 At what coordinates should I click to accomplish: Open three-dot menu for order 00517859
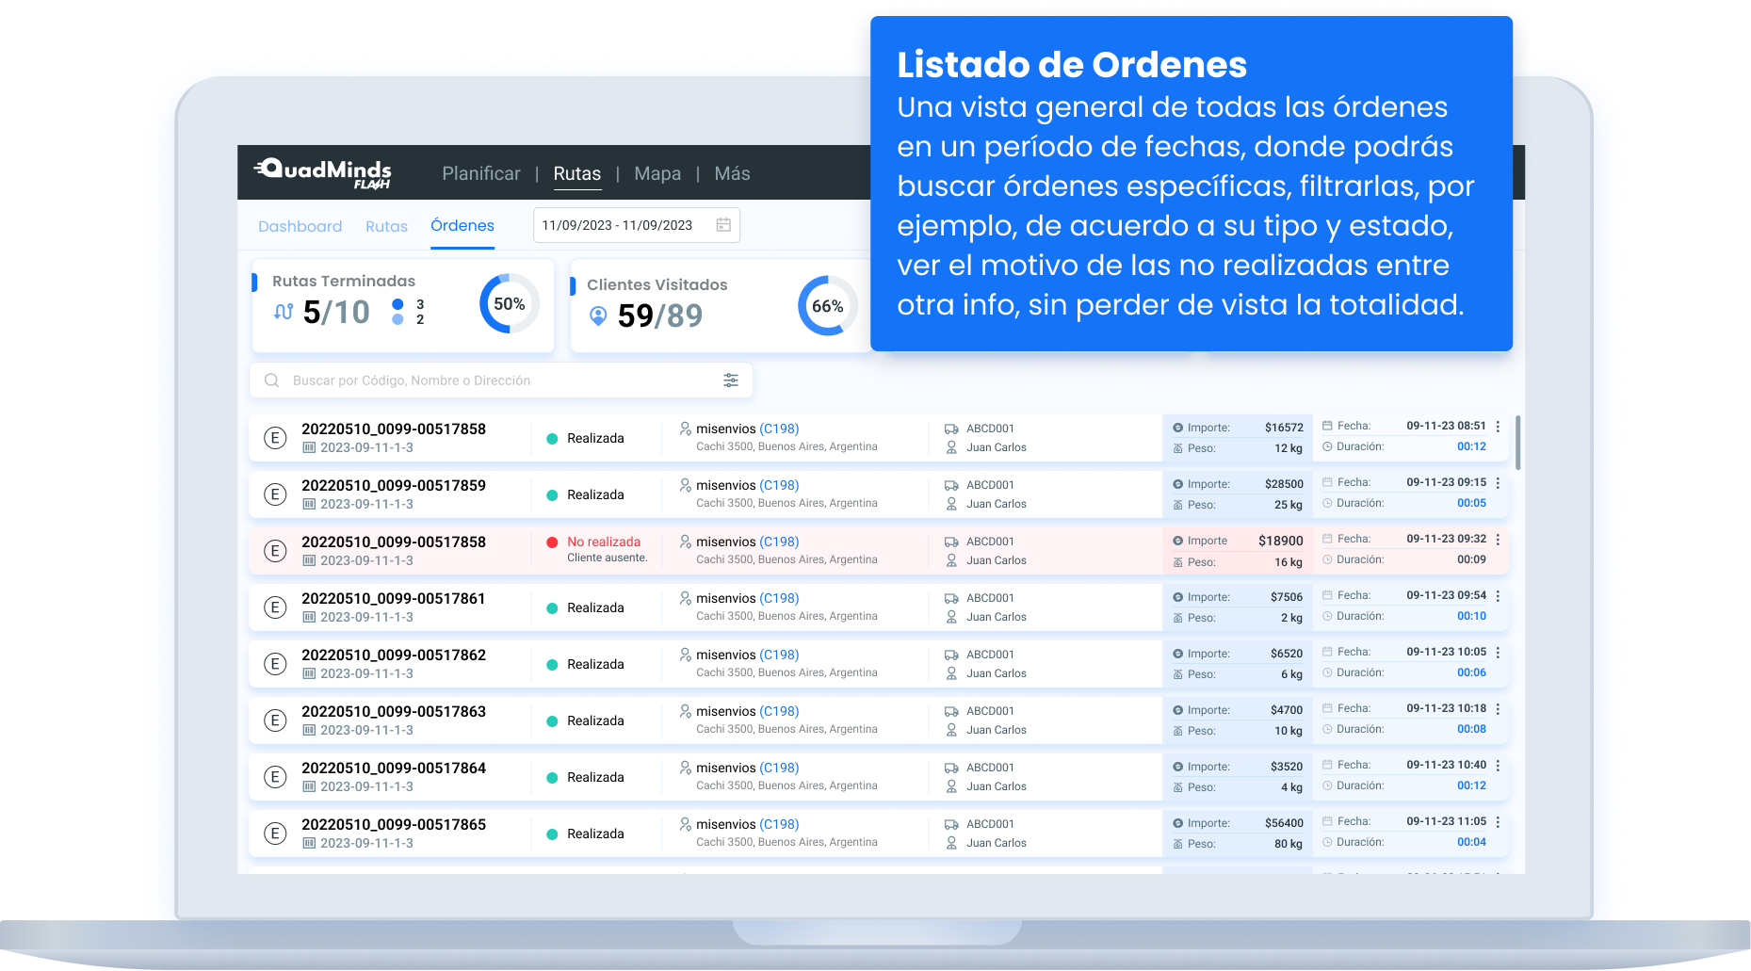click(1498, 483)
